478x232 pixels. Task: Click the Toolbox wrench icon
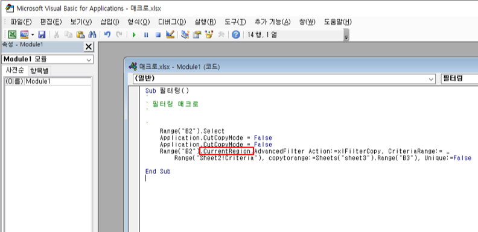point(221,35)
